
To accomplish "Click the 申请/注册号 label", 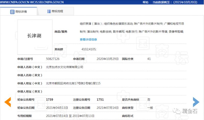I will pyautogui.click(x=25, y=59).
